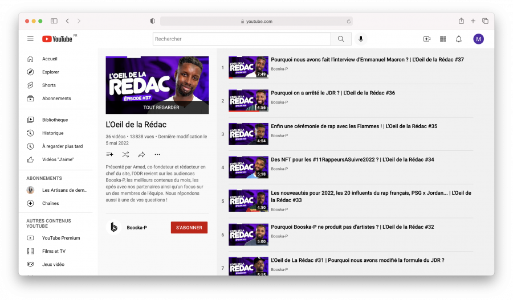Open 'Pourquoi on a arrêté le JDR' title
The image size is (513, 300).
tap(333, 93)
